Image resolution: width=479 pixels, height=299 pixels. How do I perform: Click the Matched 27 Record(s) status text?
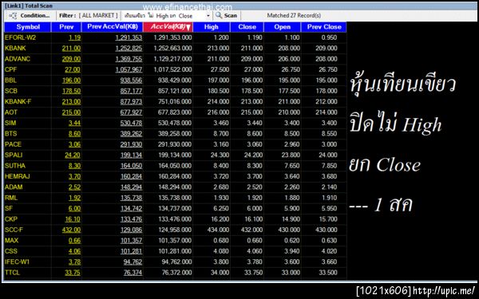tap(294, 15)
